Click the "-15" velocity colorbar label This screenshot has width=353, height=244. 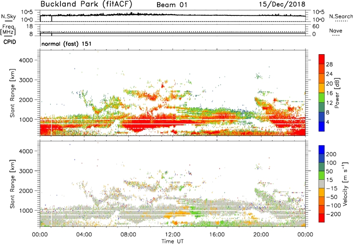coord(332,189)
